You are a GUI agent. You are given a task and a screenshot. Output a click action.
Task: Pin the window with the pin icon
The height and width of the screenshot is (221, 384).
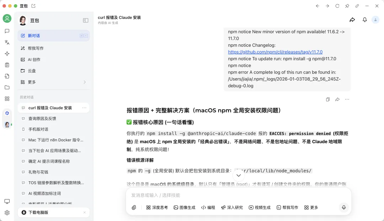347,6
